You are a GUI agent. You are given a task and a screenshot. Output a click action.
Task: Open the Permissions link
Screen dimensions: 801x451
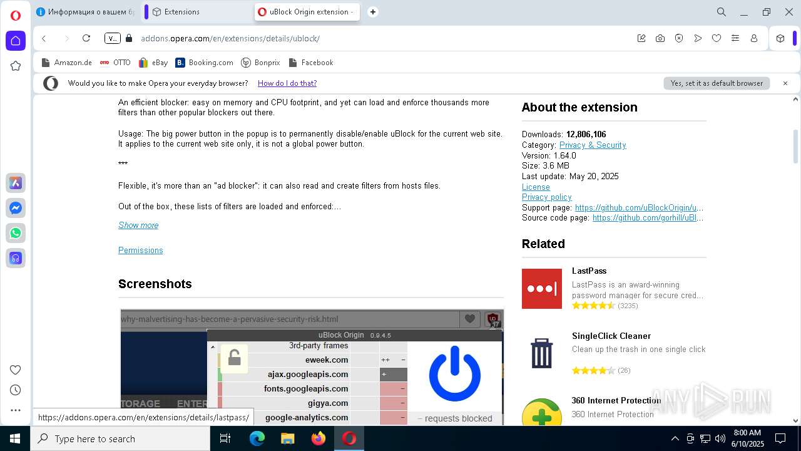point(141,251)
